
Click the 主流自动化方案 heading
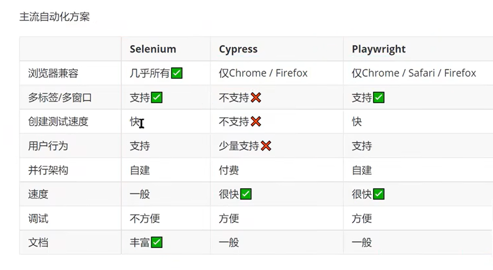click(x=55, y=17)
